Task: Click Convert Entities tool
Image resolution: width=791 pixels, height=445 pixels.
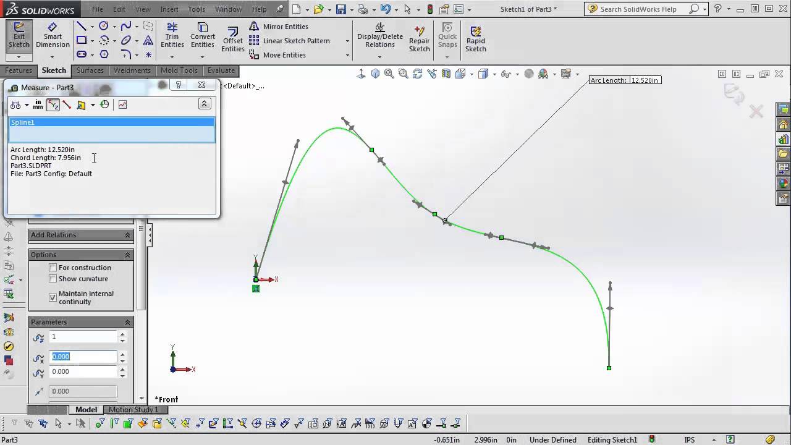Action: point(202,36)
